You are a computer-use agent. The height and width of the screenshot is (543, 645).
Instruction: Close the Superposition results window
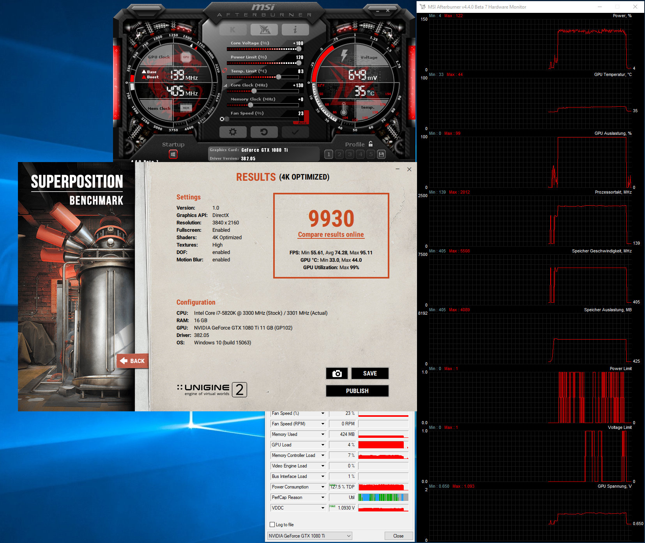[409, 169]
